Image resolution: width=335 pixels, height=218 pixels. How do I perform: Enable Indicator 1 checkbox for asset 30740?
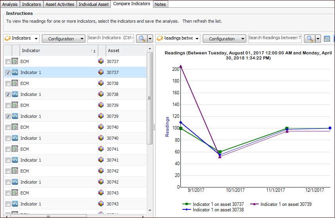tap(8, 138)
